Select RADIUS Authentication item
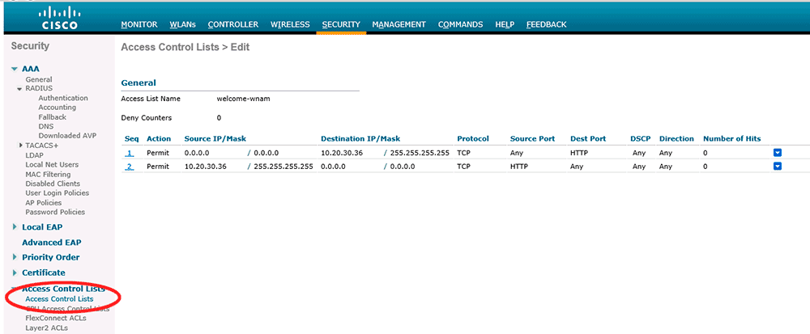This screenshot has height=334, width=810. [63, 98]
